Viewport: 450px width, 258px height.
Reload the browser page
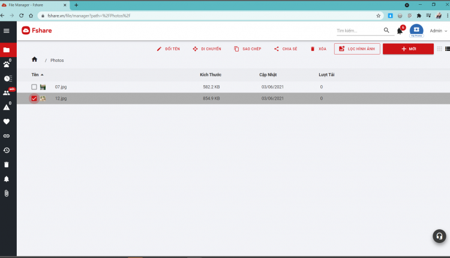(21, 16)
